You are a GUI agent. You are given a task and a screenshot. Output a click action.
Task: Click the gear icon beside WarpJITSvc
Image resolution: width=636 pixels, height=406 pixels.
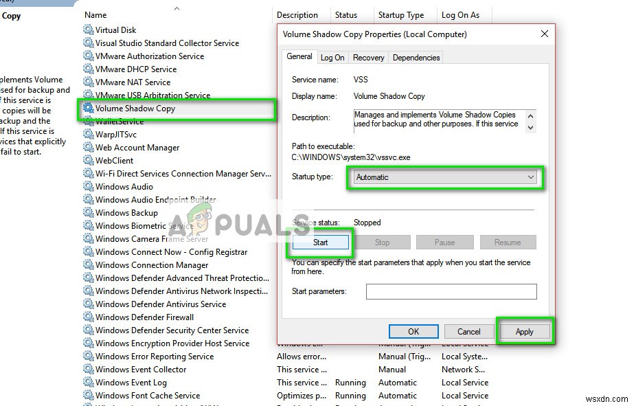tap(89, 134)
